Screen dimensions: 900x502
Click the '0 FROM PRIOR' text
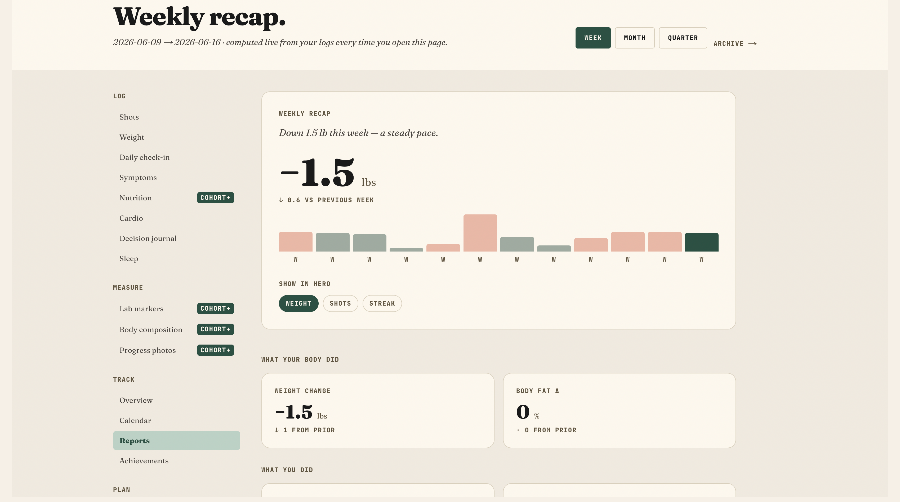550,430
